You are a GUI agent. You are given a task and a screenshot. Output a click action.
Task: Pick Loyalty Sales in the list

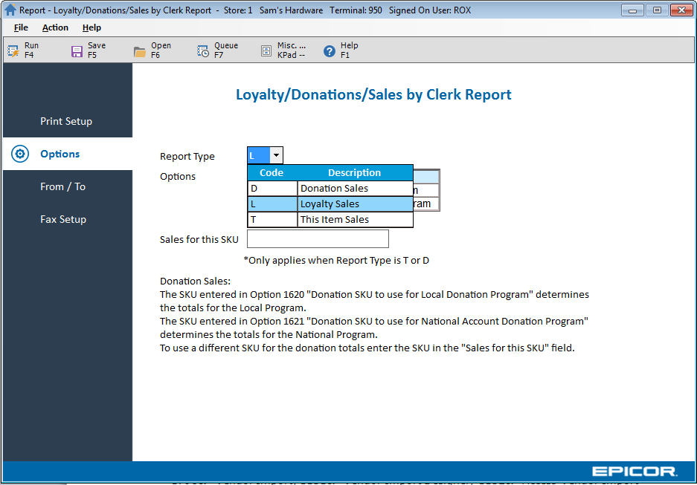pos(330,204)
